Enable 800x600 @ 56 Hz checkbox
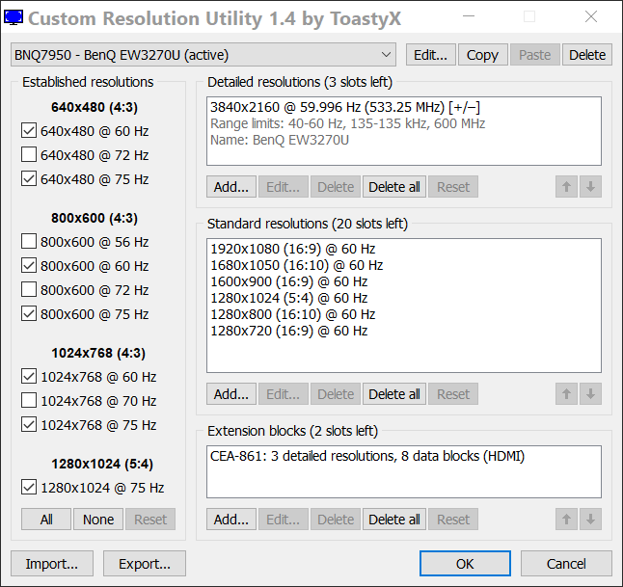623x587 pixels. (29, 242)
